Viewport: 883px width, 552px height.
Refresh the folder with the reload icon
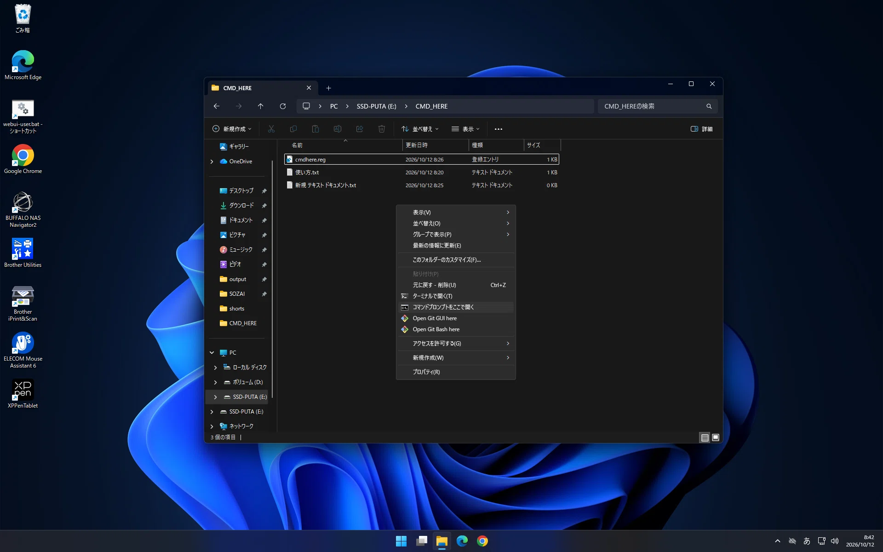click(x=283, y=106)
